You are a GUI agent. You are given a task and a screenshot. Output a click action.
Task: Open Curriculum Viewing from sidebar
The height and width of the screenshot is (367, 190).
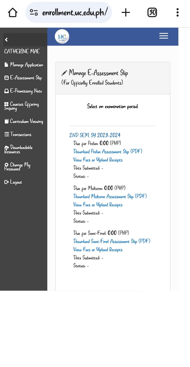[24, 121]
